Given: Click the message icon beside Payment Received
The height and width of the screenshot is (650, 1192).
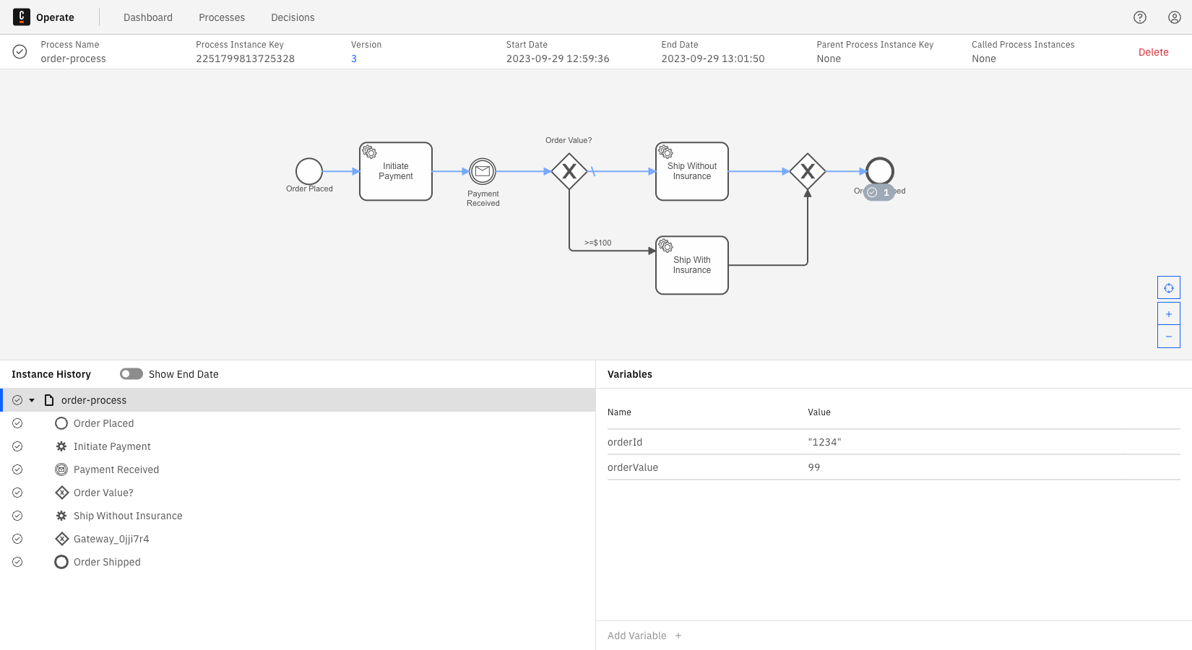Looking at the screenshot, I should pyautogui.click(x=61, y=469).
